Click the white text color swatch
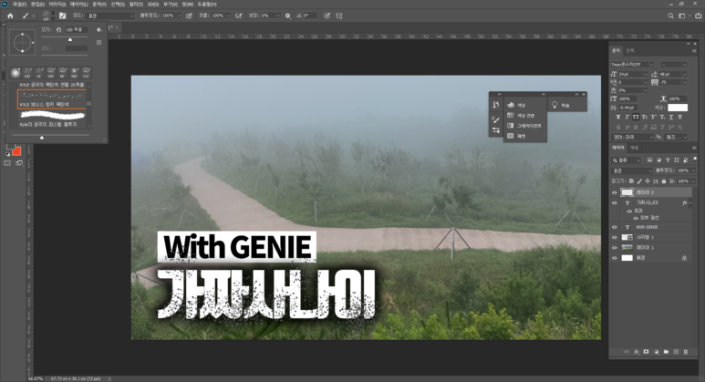 678,108
